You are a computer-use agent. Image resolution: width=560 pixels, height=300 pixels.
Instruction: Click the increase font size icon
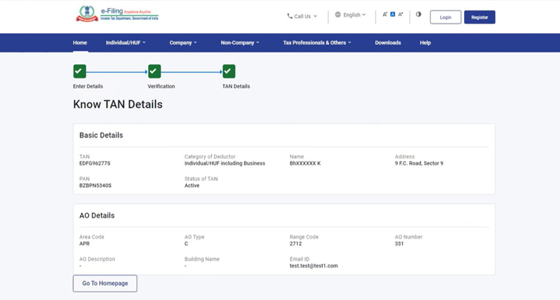click(x=401, y=14)
